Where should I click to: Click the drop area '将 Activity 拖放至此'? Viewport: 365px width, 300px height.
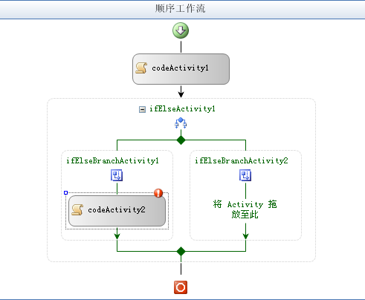click(x=245, y=209)
